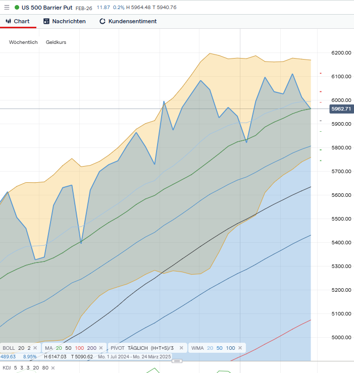Toggle the green MA 20 line value
Image resolution: width=354 pixels, height=373 pixels.
59,348
